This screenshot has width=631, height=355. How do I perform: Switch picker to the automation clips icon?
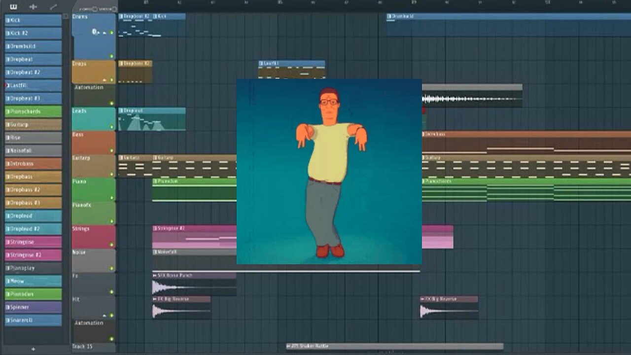(53, 6)
